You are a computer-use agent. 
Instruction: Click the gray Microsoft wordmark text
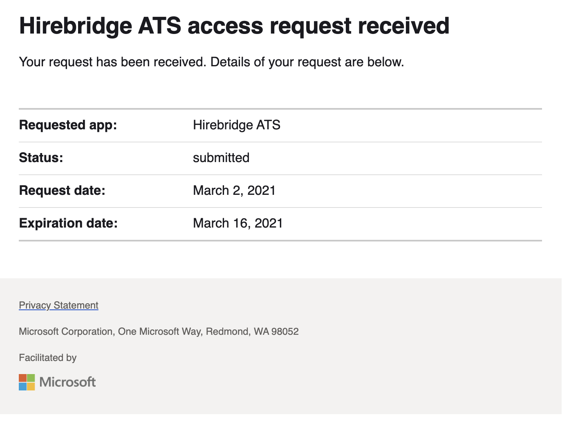coord(67,382)
